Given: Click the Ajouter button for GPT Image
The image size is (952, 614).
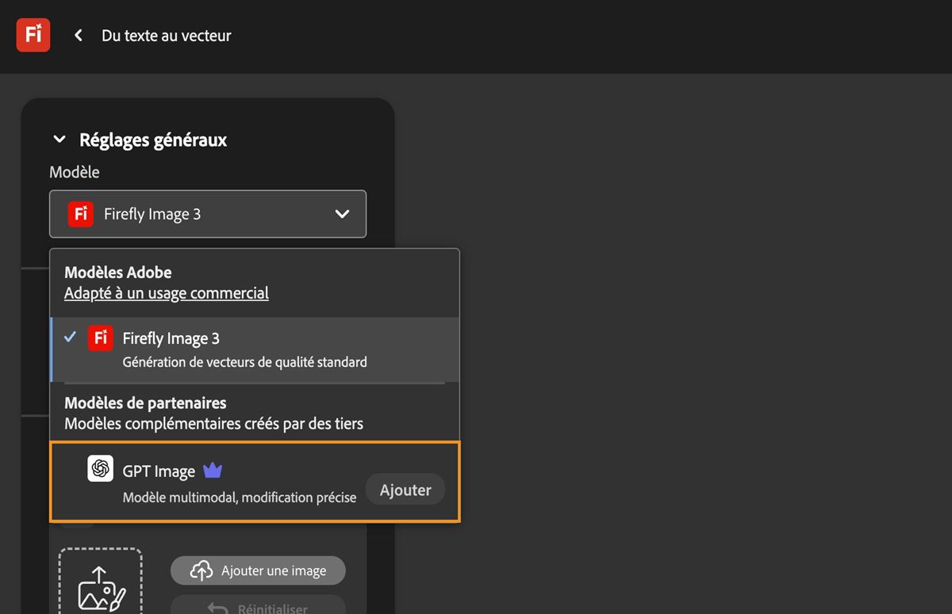Looking at the screenshot, I should coord(405,490).
